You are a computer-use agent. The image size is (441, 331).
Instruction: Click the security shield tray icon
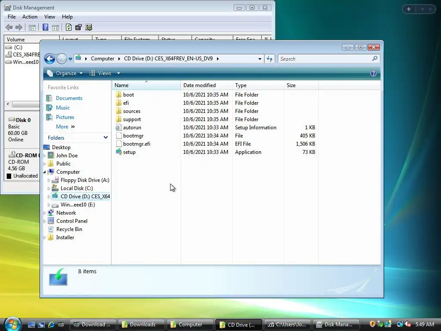pyautogui.click(x=373, y=324)
